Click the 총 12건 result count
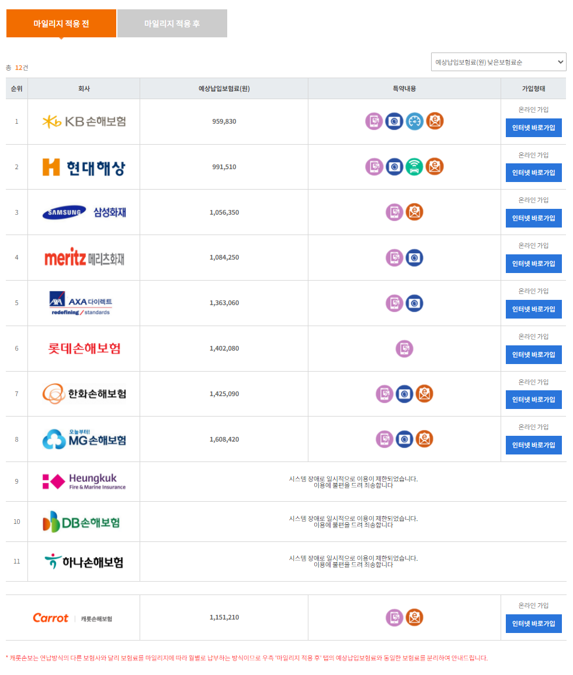 pyautogui.click(x=17, y=68)
